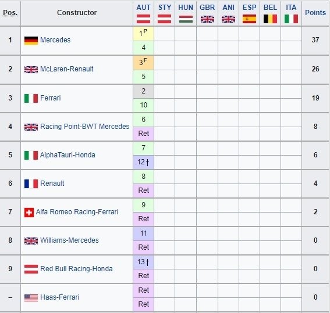Click the Austrian flag under AUT
Screen dimensions: 330x313
pos(143,19)
